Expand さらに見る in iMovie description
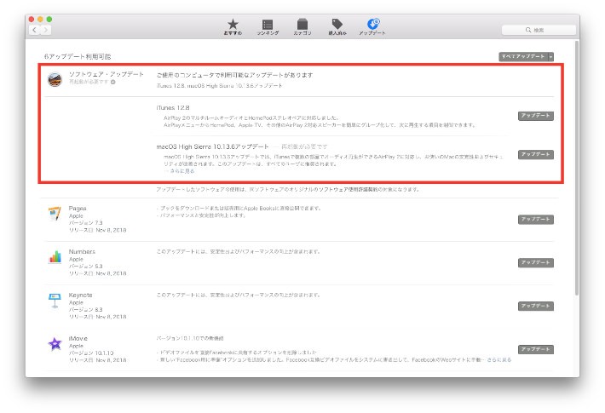The image size is (605, 413). click(x=498, y=360)
